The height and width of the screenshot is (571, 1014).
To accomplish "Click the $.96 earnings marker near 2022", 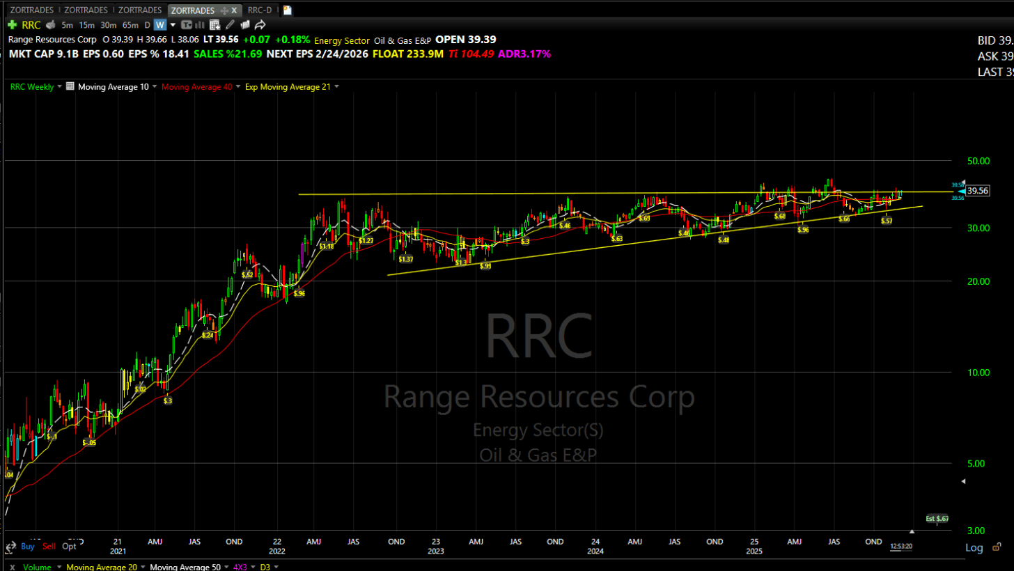I will tap(299, 294).
